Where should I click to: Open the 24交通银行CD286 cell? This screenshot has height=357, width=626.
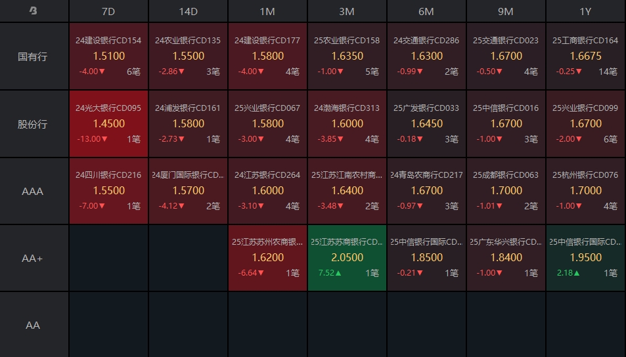click(x=426, y=56)
